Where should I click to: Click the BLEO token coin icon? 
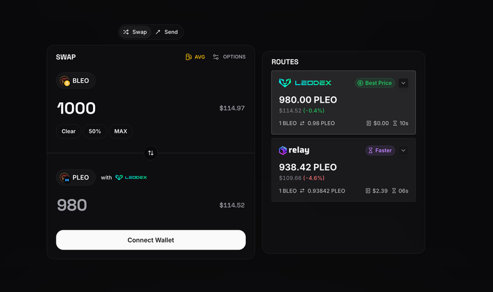pos(65,81)
